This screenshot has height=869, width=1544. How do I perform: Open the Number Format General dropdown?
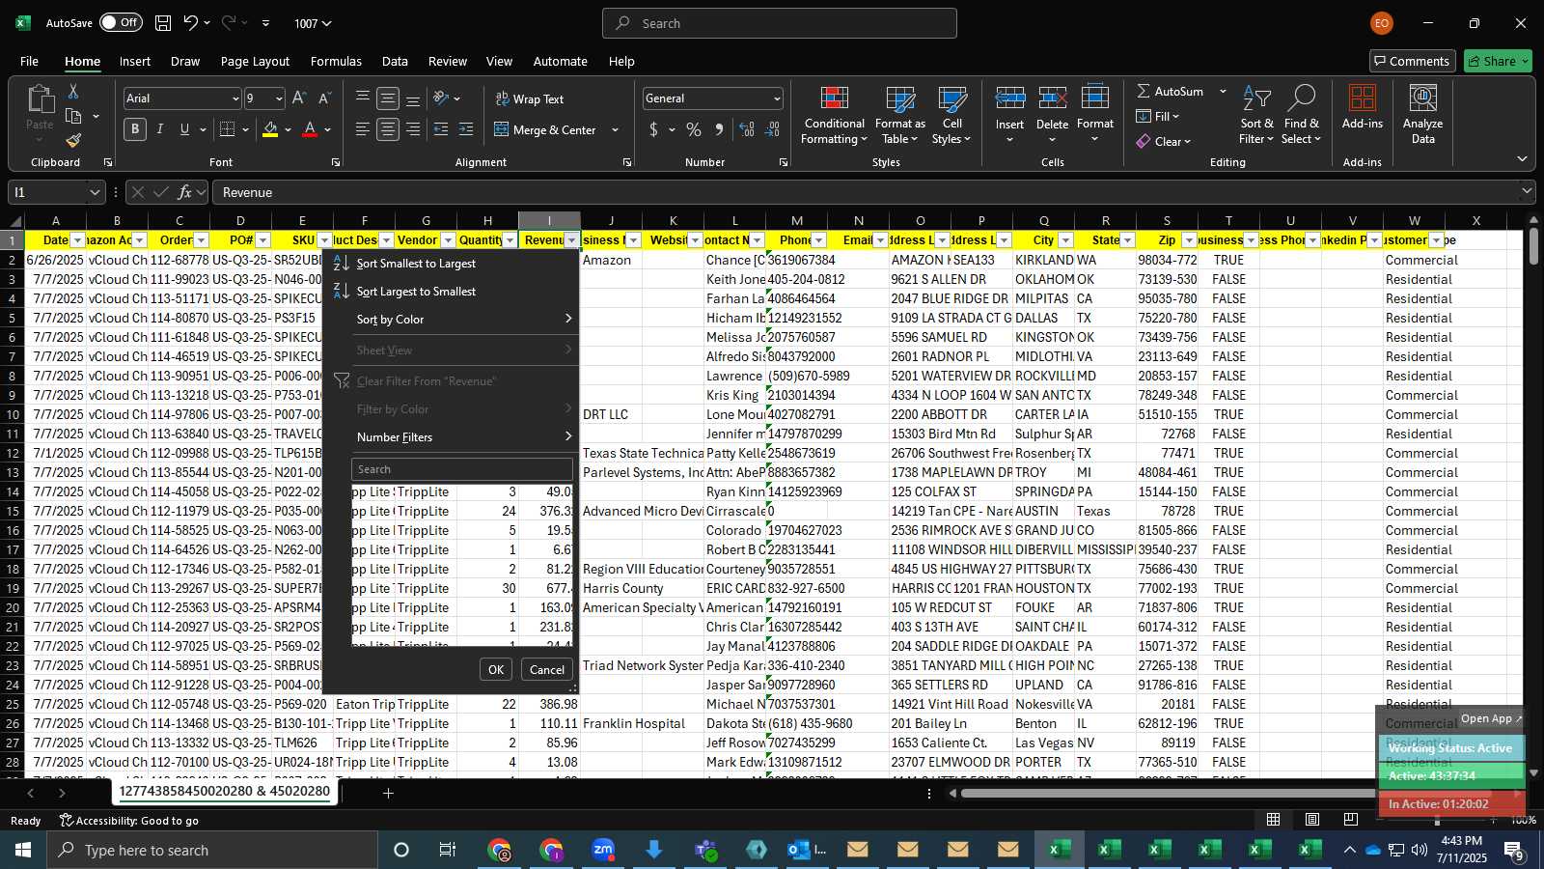coord(777,98)
